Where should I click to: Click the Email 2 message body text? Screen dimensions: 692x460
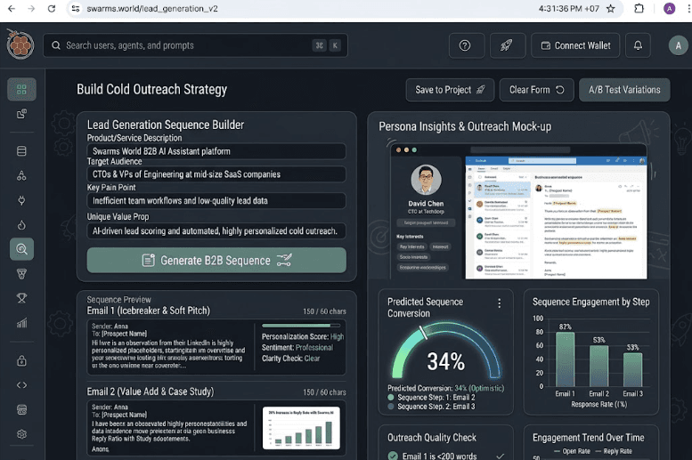(169, 431)
